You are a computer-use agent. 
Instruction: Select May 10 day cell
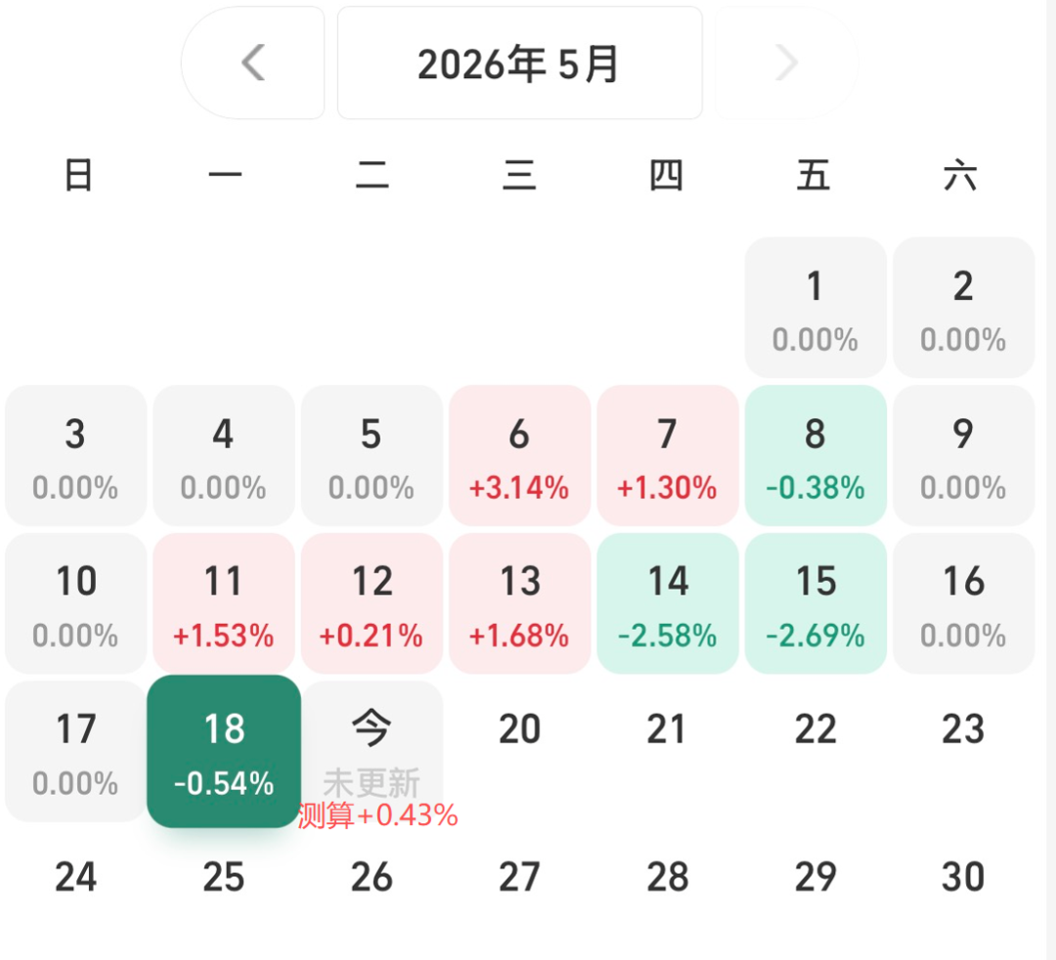pyautogui.click(x=75, y=604)
